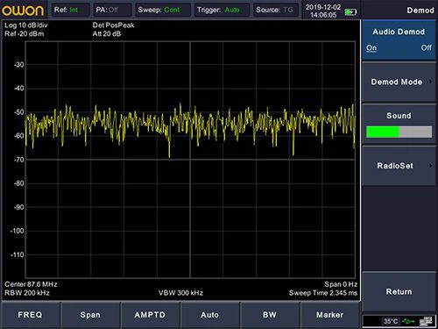Adjust the Sound volume bar
This screenshot has width=438, height=329.
(x=399, y=132)
